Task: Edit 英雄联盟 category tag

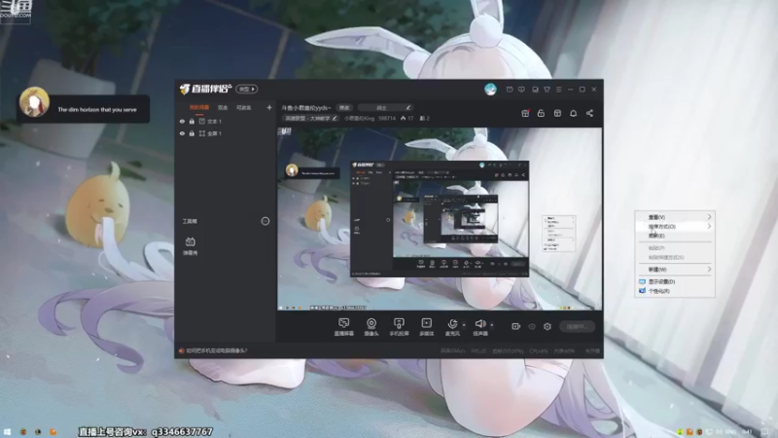Action: click(x=310, y=118)
